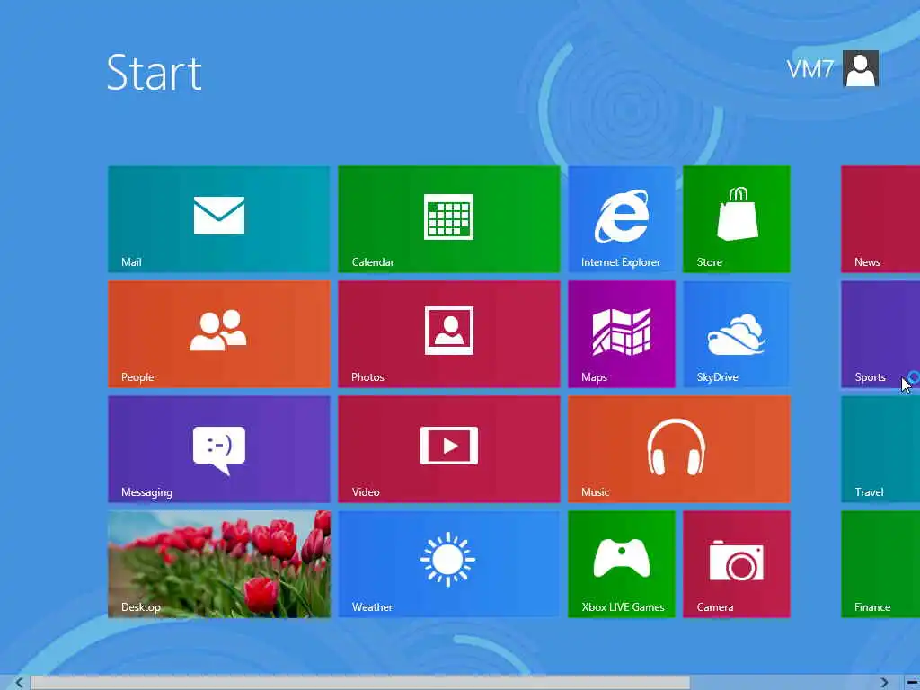Open the Travel tile

(880, 449)
